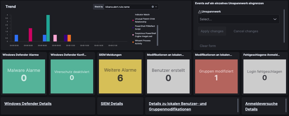Click the Trend panel heading
The height and width of the screenshot is (116, 289).
click(11, 7)
